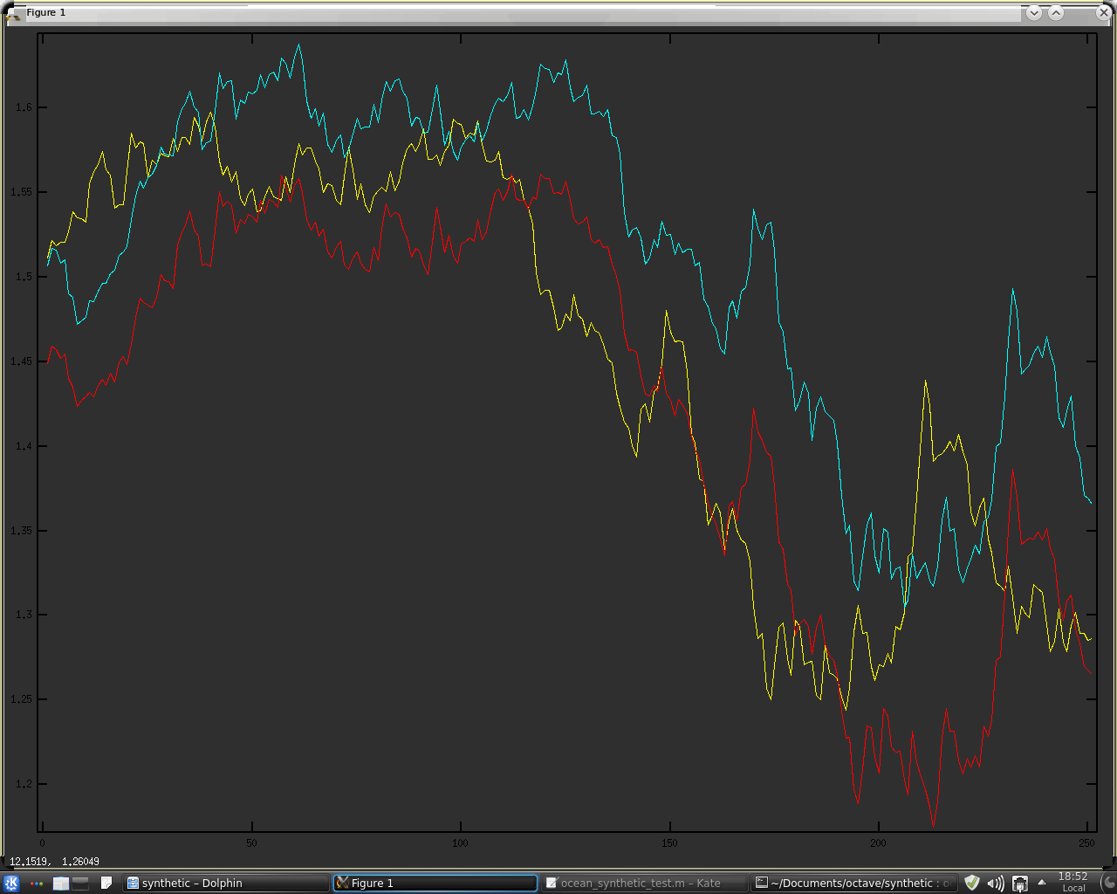Click the coordinate readout 12.1519, 1.26049
Image resolution: width=1117 pixels, height=894 pixels.
tap(54, 862)
